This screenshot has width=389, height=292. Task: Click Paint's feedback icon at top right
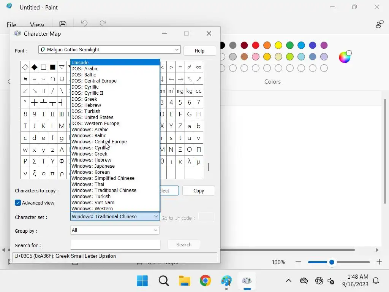[x=380, y=24]
